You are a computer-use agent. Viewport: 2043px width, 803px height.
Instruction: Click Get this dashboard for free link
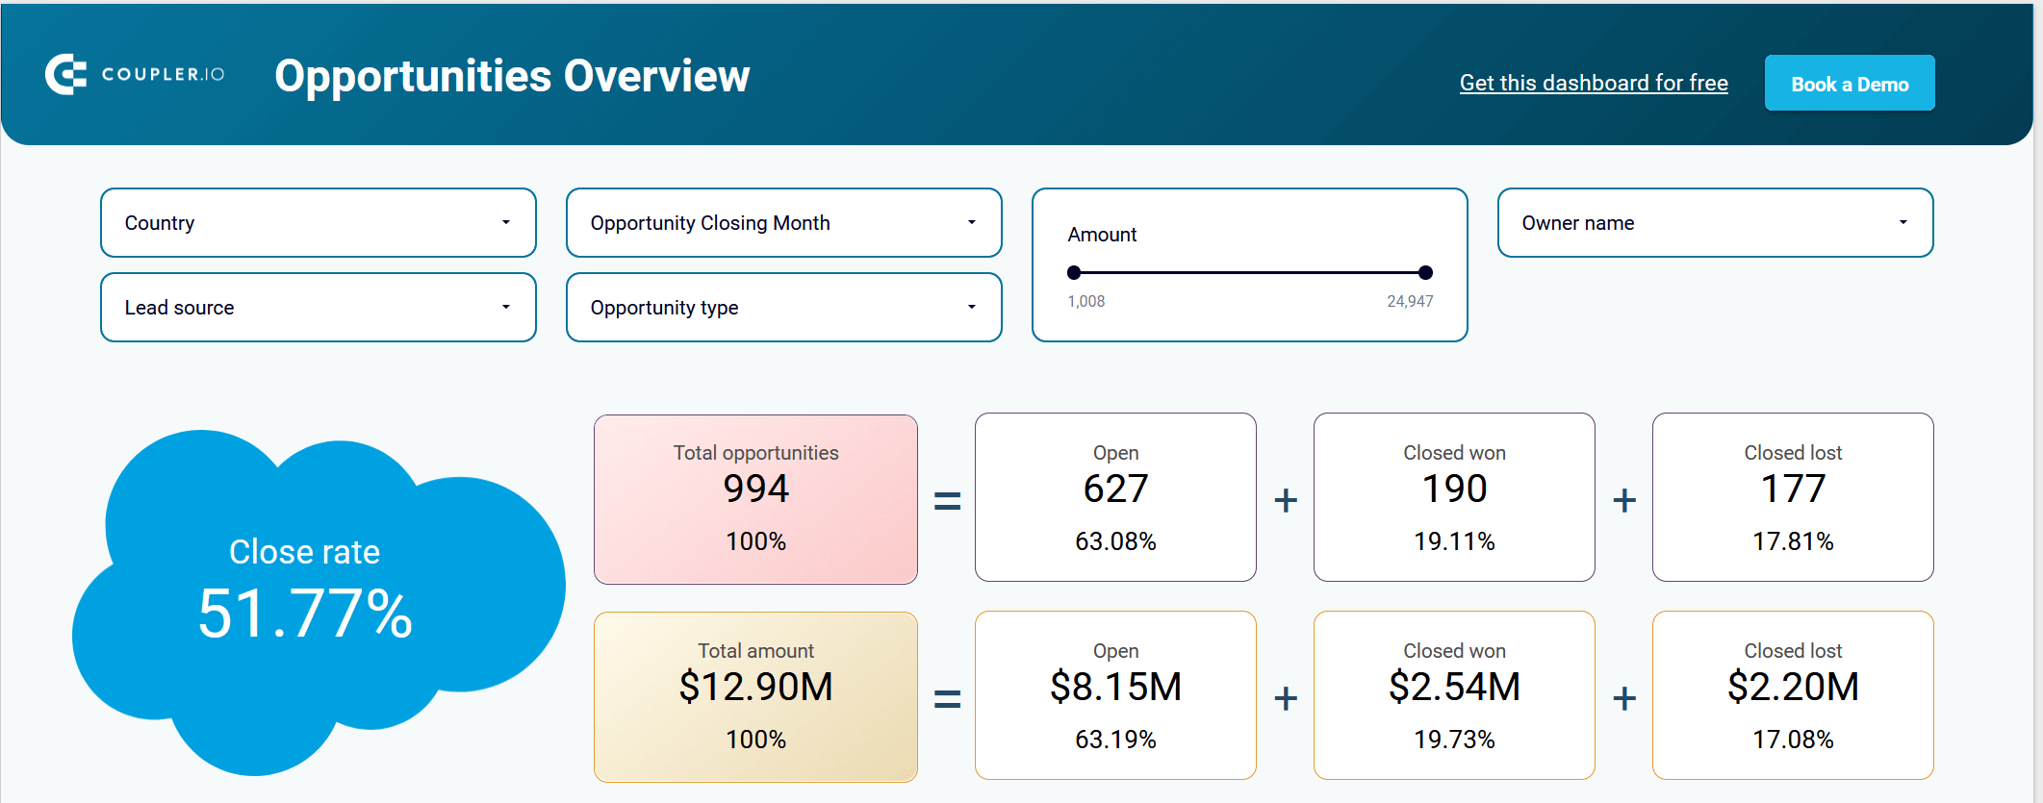(1594, 83)
